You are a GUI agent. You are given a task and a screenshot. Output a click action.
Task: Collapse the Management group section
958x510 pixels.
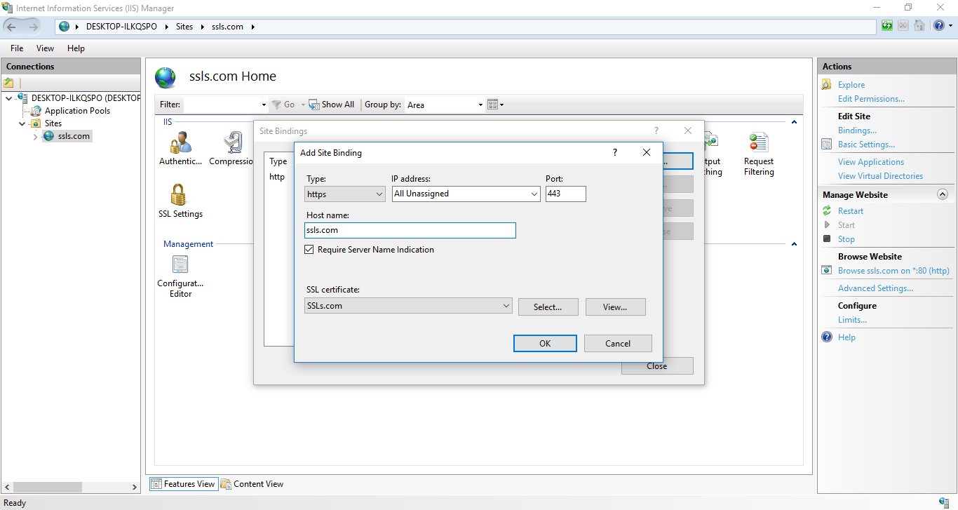(794, 244)
